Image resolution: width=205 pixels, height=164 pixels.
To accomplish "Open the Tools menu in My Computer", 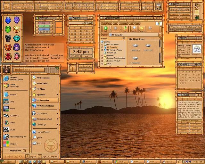I will click(x=131, y=23).
